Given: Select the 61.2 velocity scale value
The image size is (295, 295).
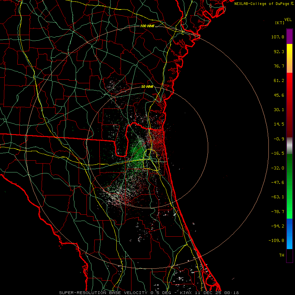Looking at the screenshot, I should tap(279, 81).
